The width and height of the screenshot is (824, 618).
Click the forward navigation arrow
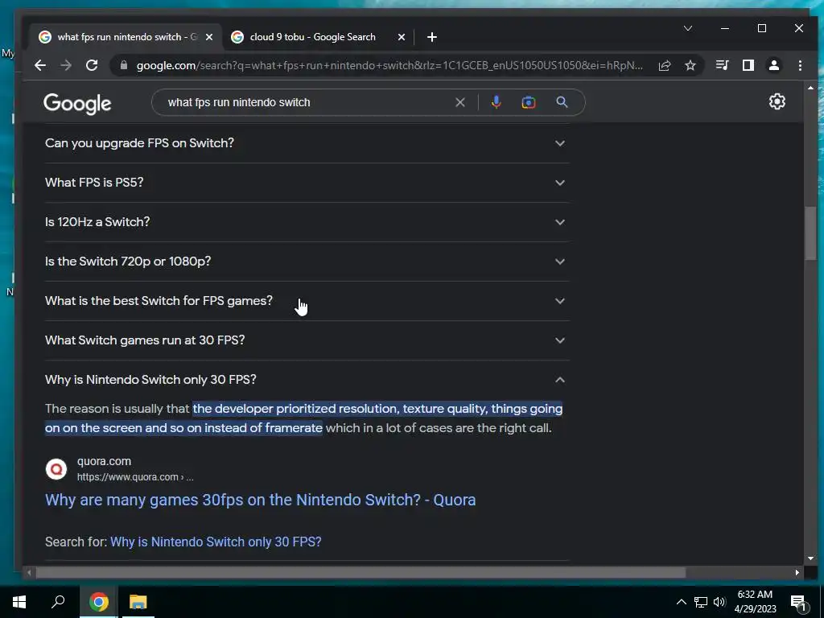pos(66,65)
